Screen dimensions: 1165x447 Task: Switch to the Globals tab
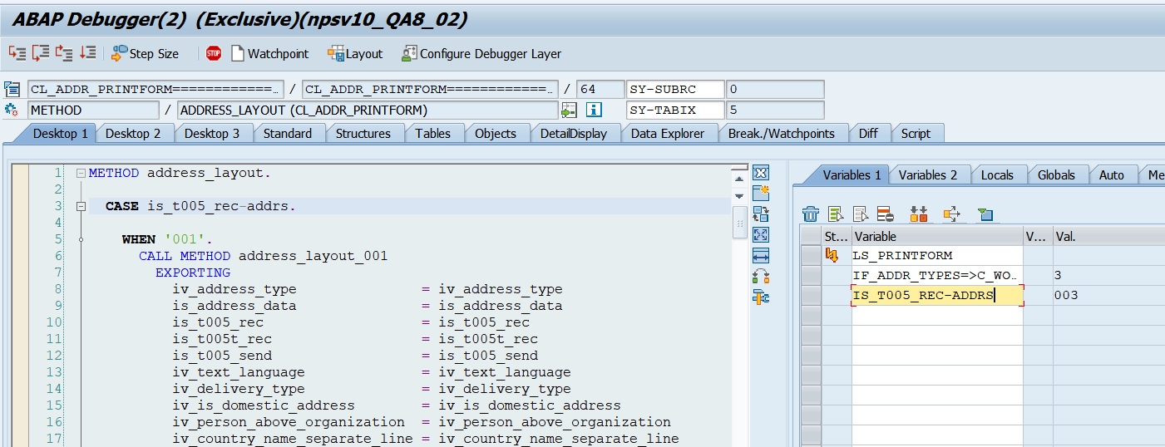click(x=1056, y=174)
